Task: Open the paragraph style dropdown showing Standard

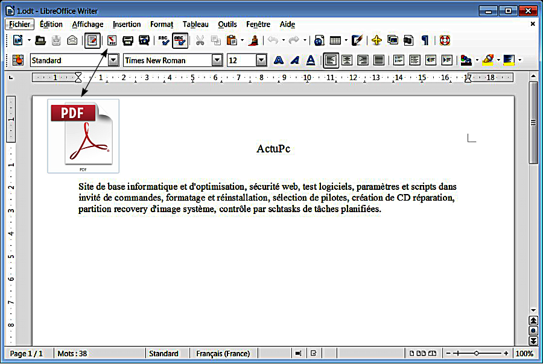Action: (x=113, y=60)
